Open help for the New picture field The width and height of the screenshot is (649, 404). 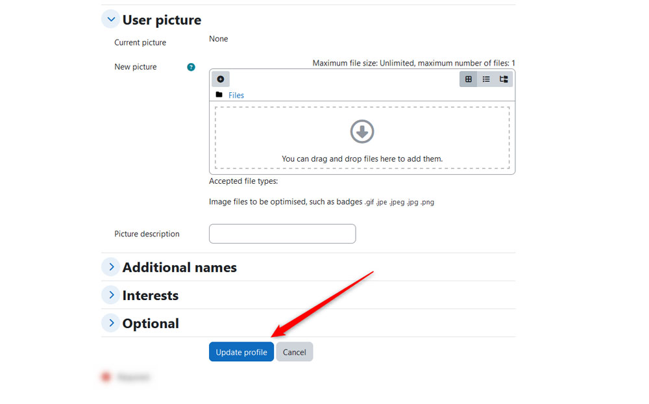191,67
